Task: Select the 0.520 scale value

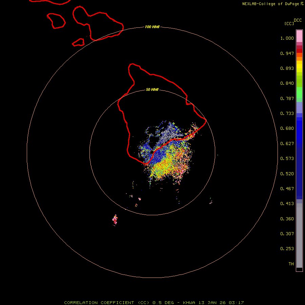Action: coord(287,174)
